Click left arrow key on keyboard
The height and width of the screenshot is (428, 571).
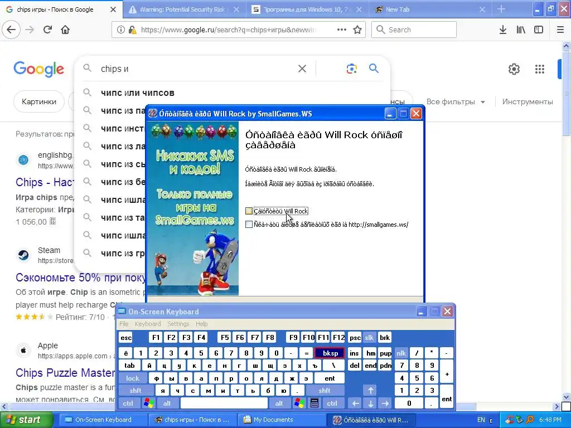point(355,403)
